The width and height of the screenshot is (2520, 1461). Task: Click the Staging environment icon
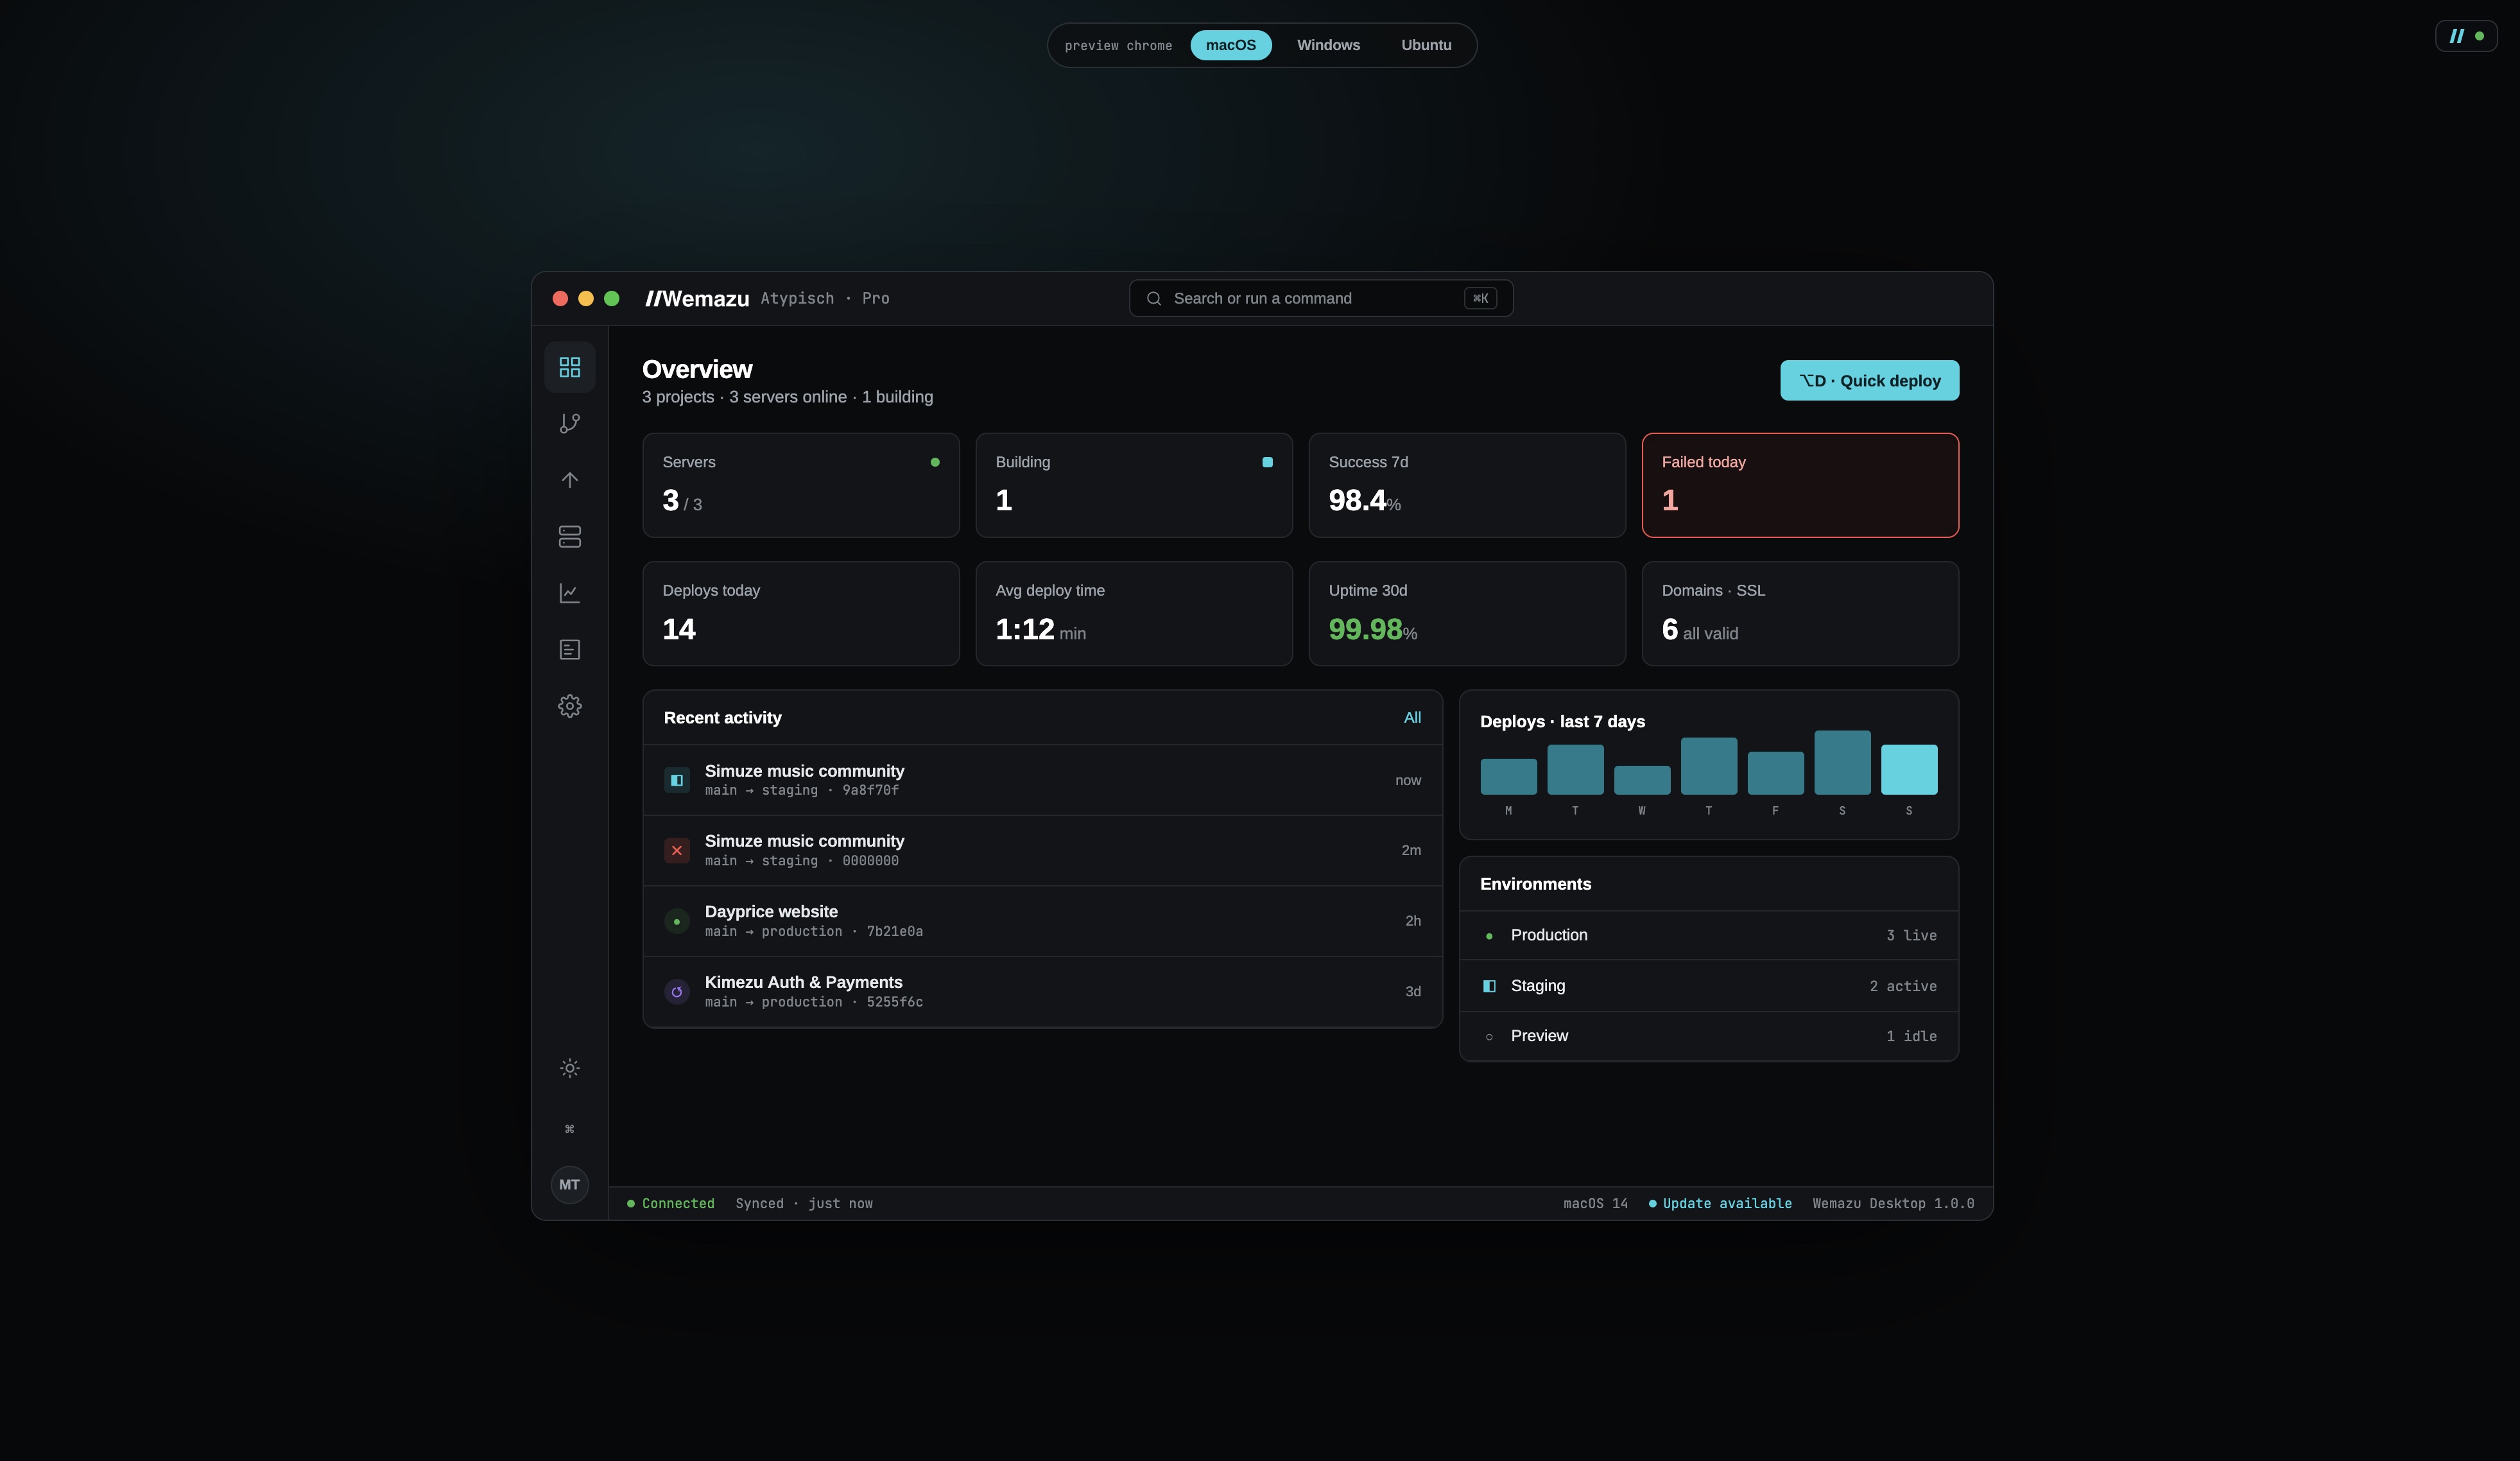(1489, 986)
